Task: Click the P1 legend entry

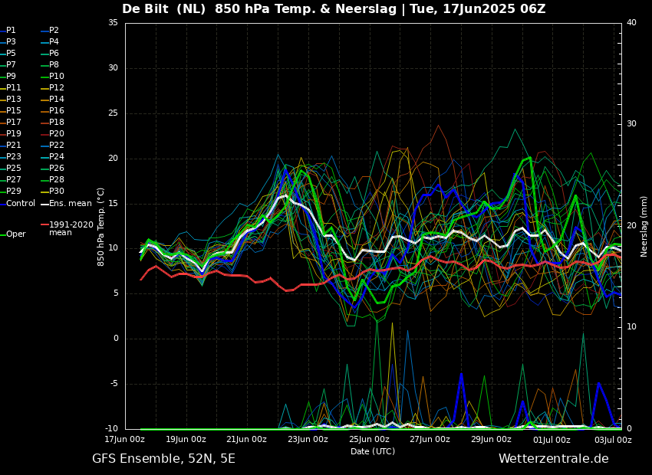Action: [x=11, y=31]
